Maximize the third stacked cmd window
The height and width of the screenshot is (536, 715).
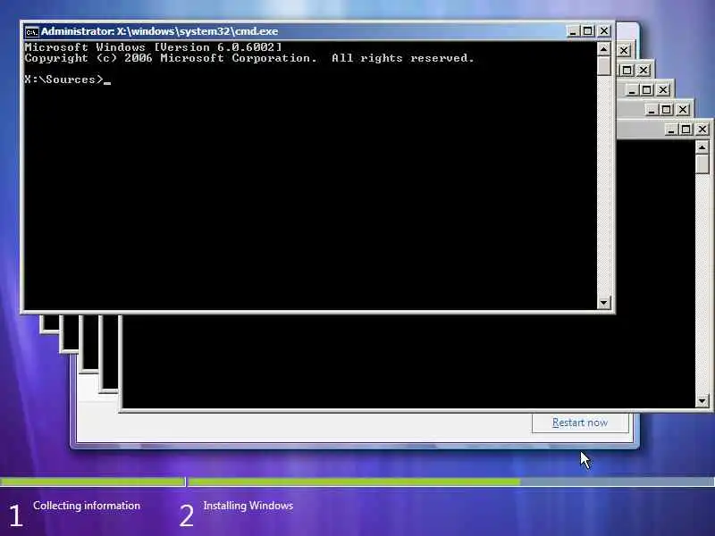(627, 71)
